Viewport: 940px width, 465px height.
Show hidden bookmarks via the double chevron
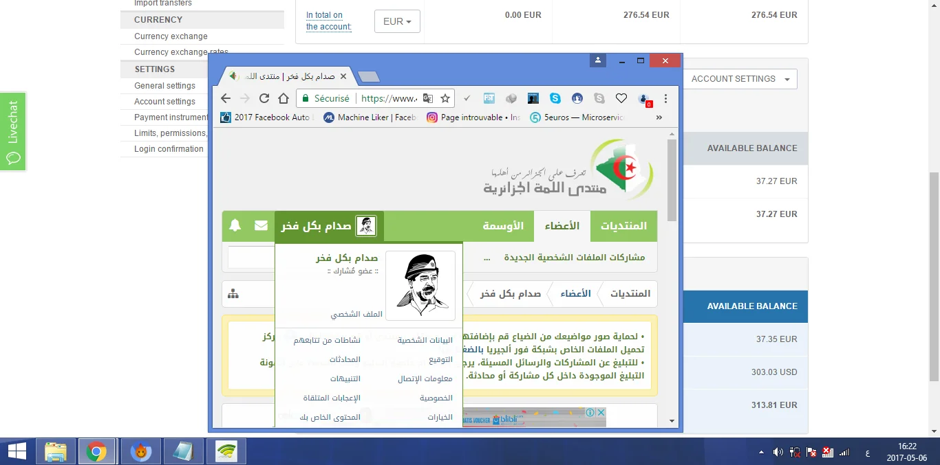[x=659, y=117]
